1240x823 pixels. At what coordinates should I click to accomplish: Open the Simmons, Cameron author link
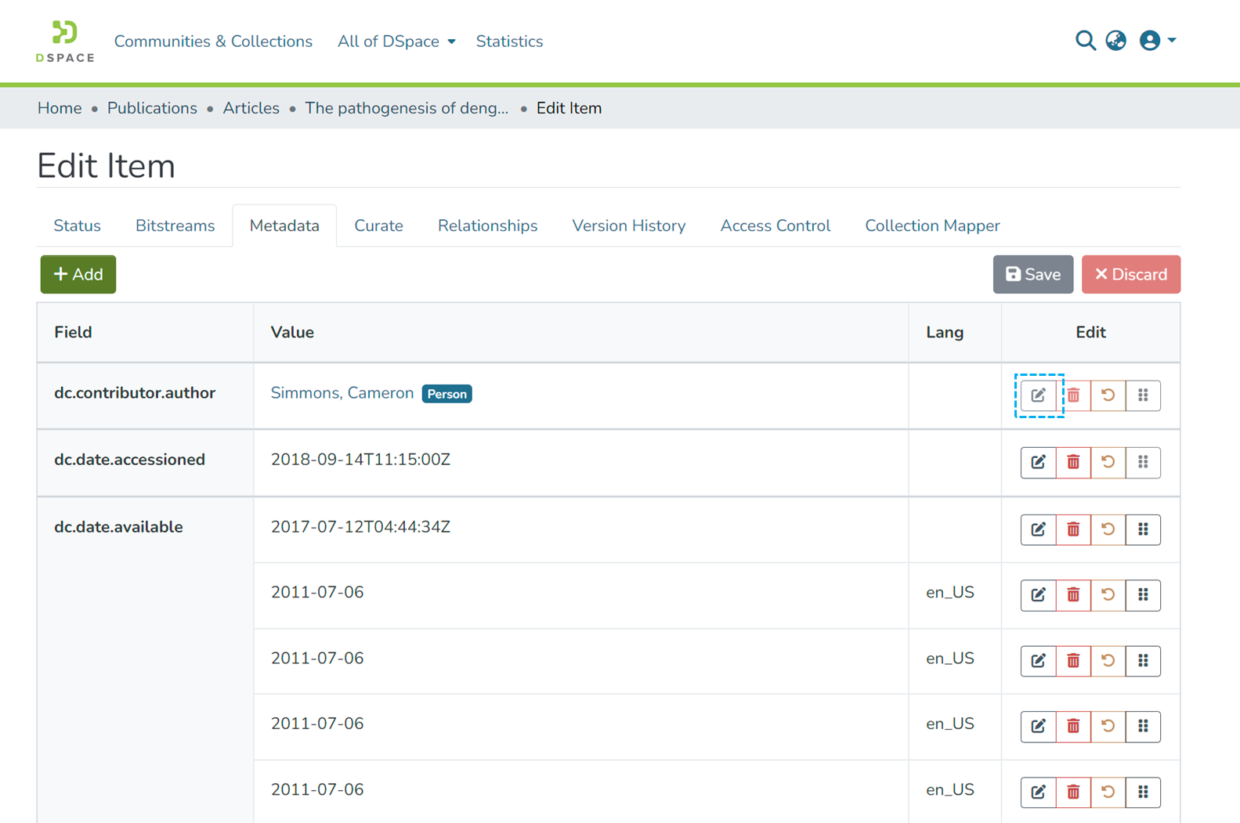tap(342, 393)
